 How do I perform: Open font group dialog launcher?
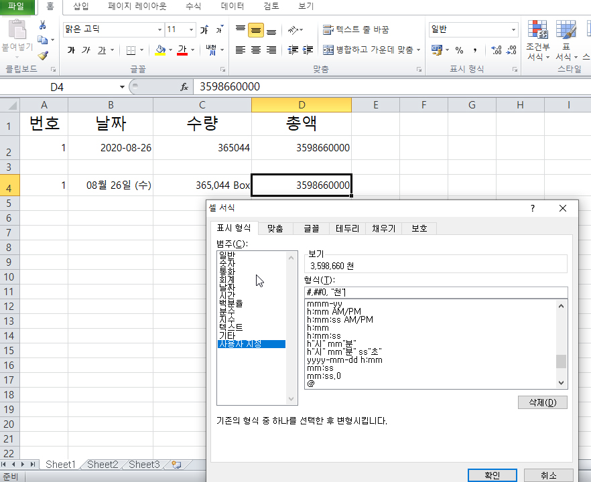(x=222, y=70)
